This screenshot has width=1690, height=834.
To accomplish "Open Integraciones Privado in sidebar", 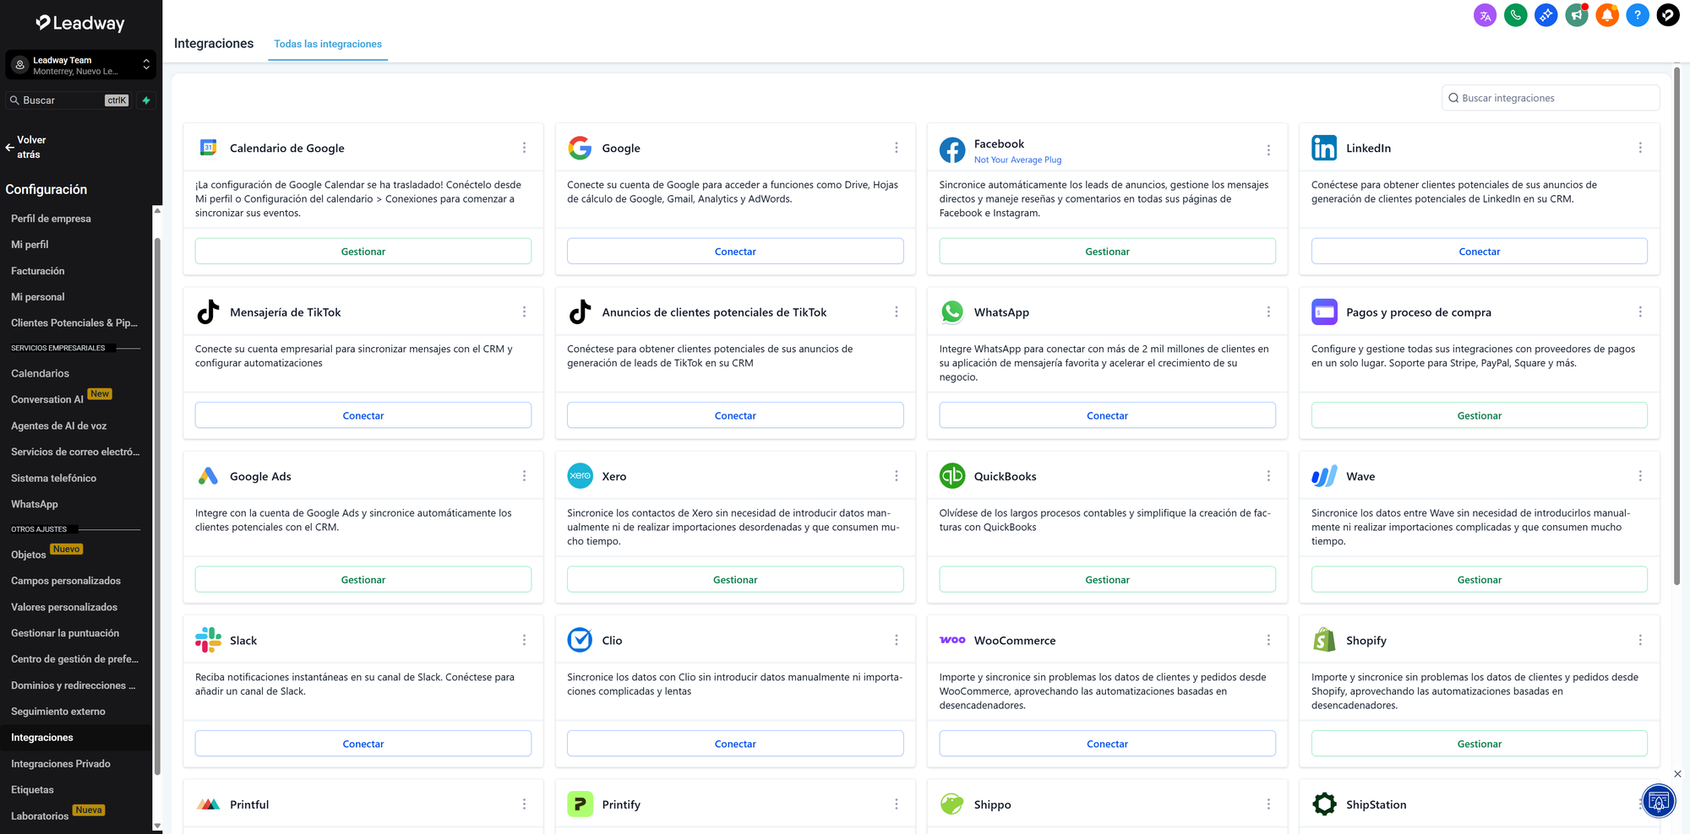I will [61, 764].
